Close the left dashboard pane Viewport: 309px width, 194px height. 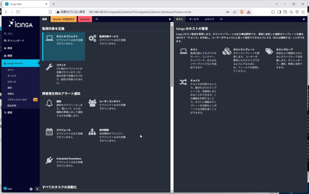pos(170,19)
